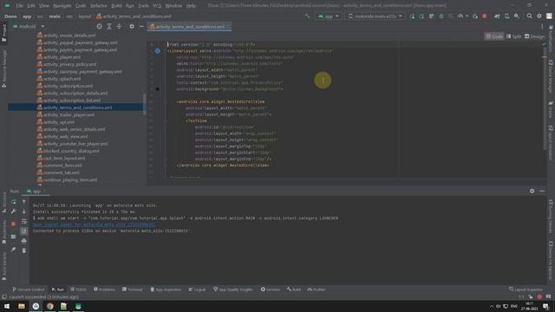
Task: Click the Search Everywhere magnifier icon
Action: point(529,16)
